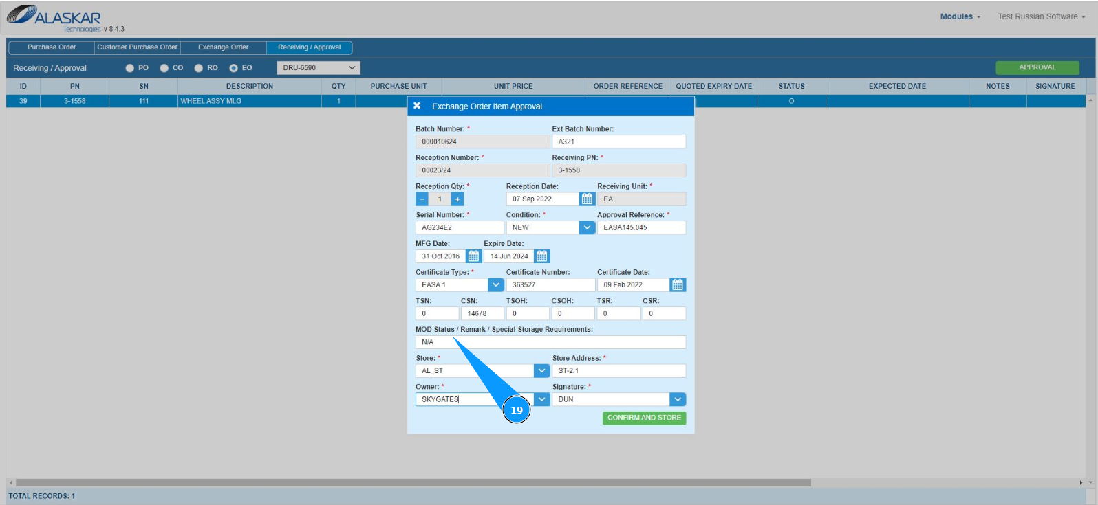The width and height of the screenshot is (1098, 505).
Task: Click the EXPECTED DATE column header
Action: pyautogui.click(x=897, y=87)
